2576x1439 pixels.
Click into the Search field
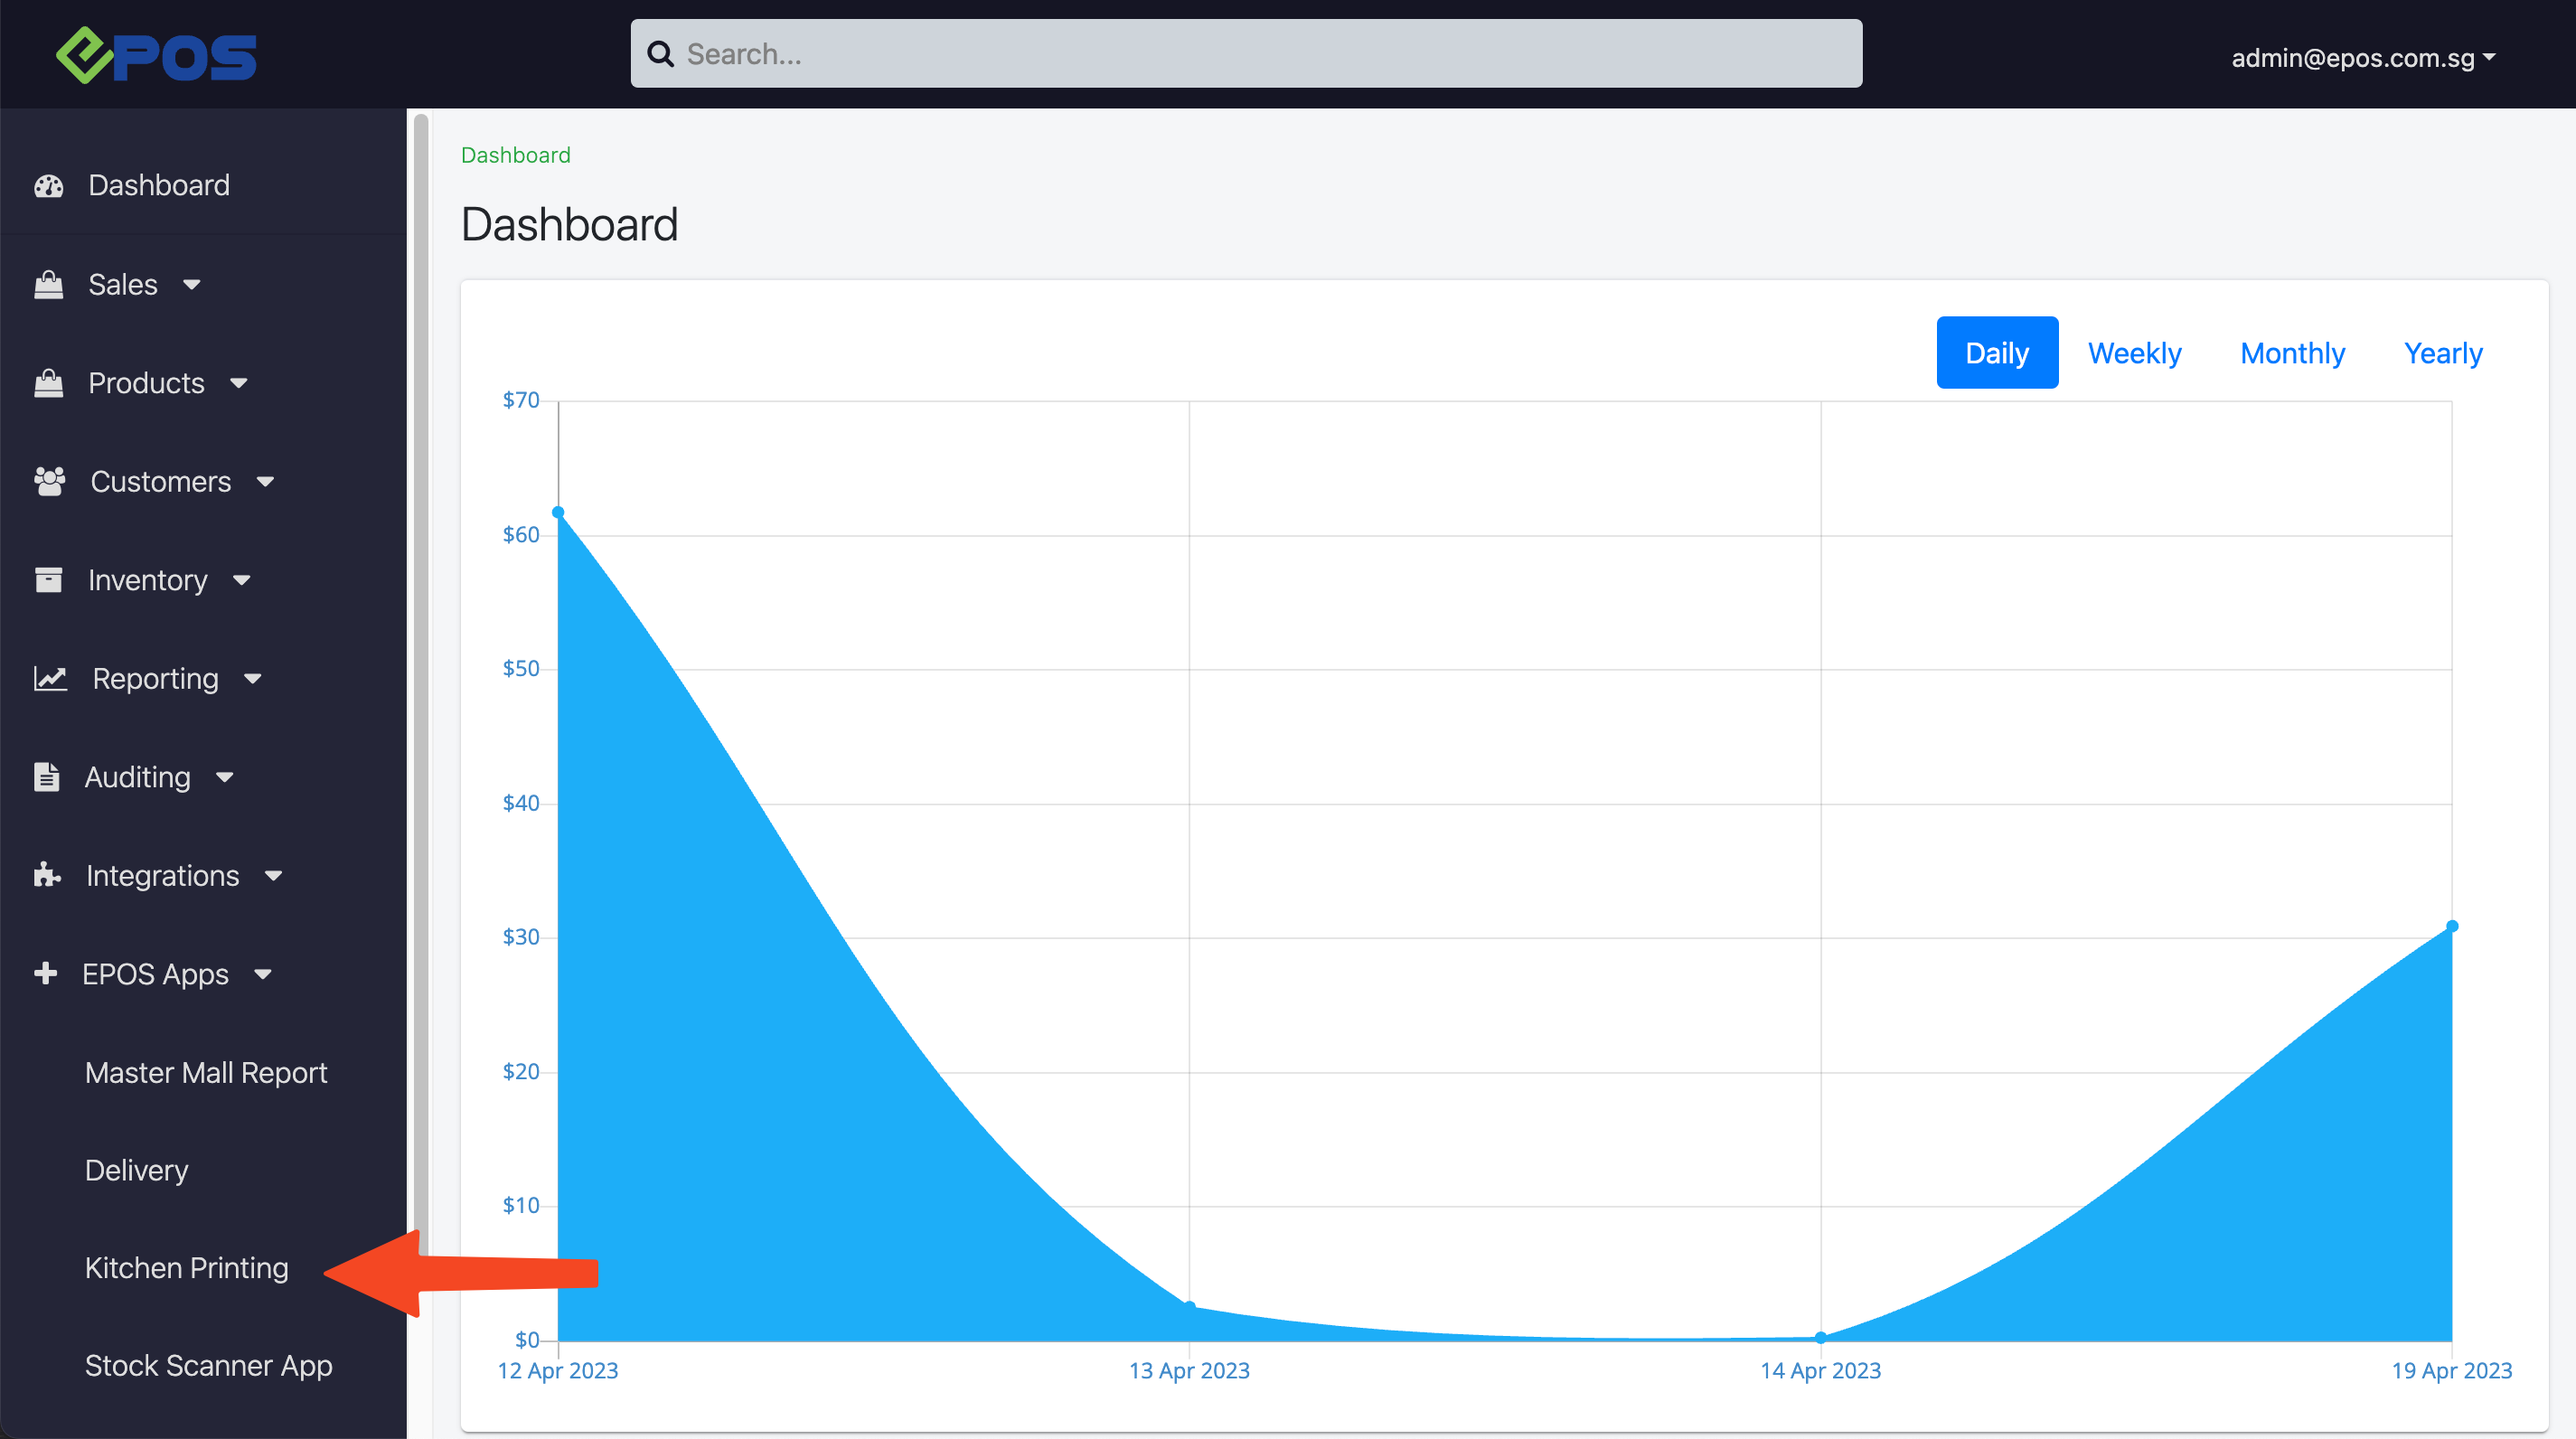[x=1246, y=54]
